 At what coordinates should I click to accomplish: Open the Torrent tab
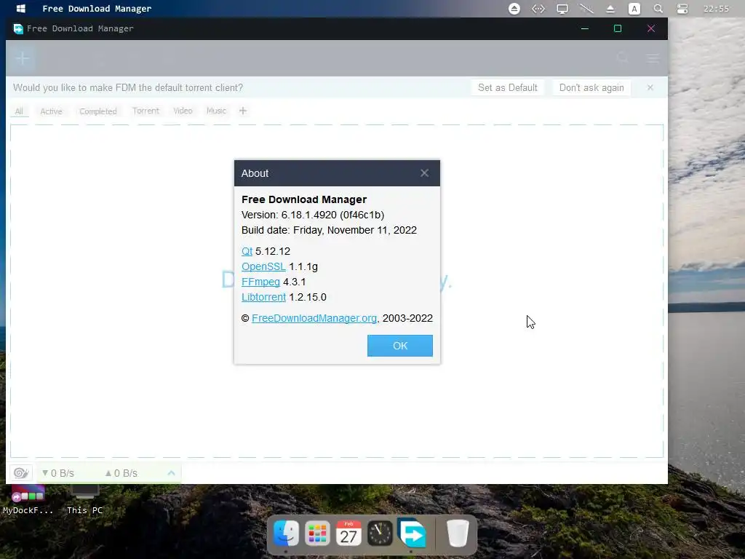(x=146, y=111)
